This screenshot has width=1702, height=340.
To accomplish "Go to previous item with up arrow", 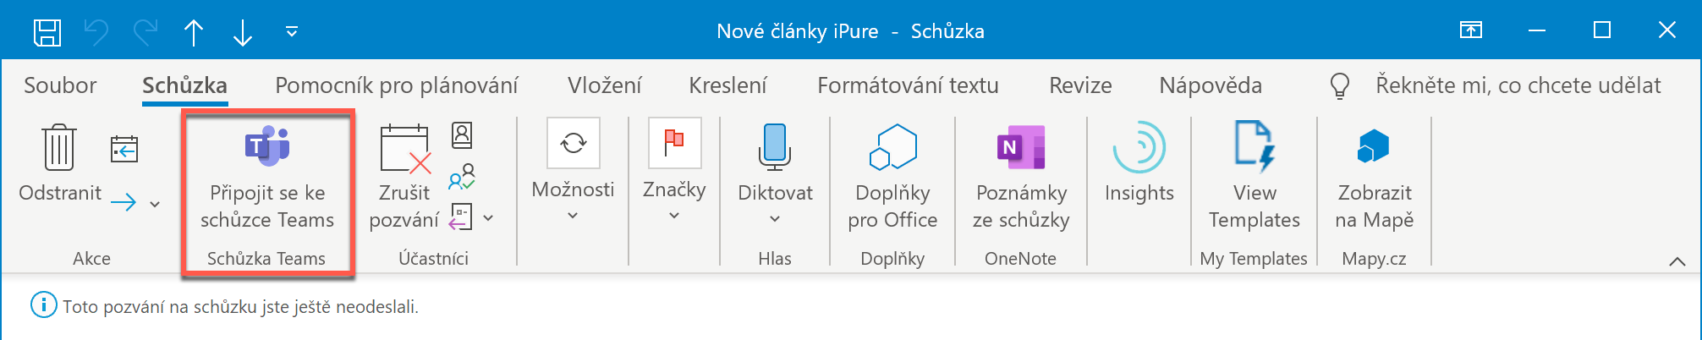I will 194,32.
